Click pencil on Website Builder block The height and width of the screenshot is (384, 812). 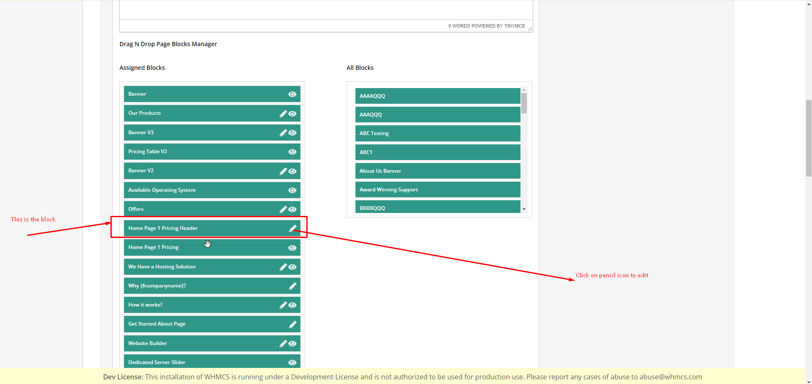(283, 344)
